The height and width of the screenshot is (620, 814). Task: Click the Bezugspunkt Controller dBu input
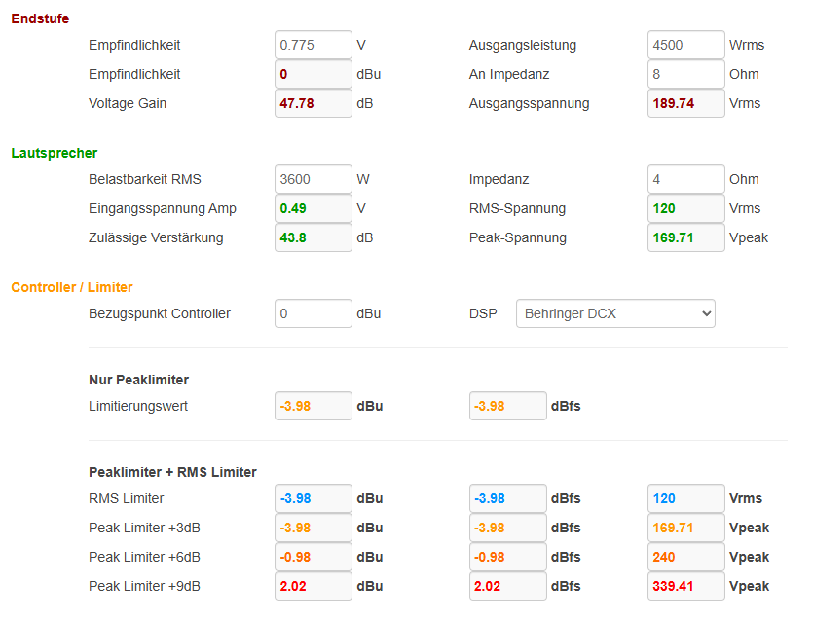pyautogui.click(x=313, y=313)
